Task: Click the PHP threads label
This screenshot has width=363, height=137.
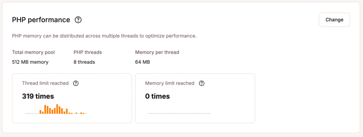Action: [x=88, y=52]
